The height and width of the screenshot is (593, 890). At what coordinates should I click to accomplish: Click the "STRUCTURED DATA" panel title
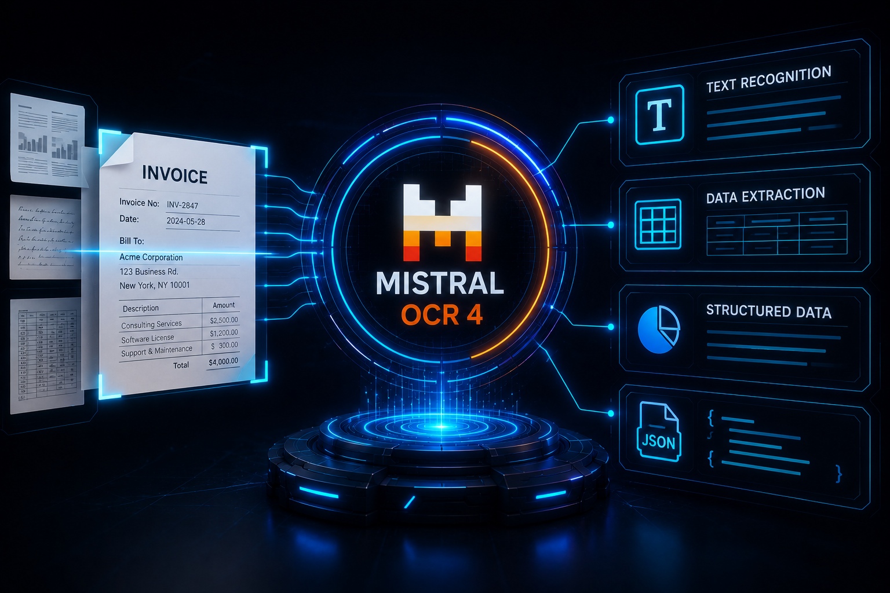tap(768, 311)
